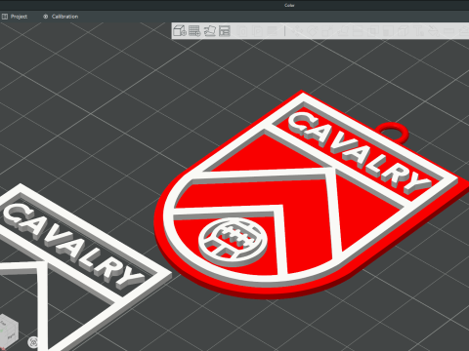Click the Arrange all objects icon

225,31
